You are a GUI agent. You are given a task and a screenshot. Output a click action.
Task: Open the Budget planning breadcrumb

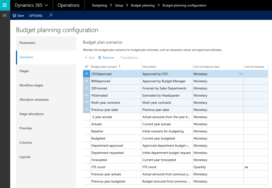click(x=143, y=5)
